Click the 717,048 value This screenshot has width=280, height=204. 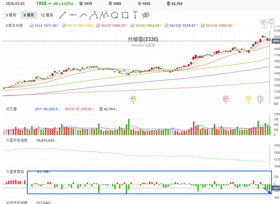(44, 202)
